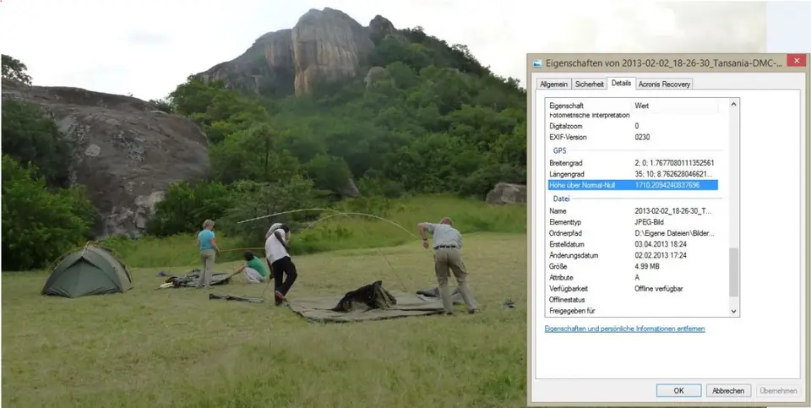
Task: Click the greyed-out Übernehmen button
Action: tap(778, 391)
